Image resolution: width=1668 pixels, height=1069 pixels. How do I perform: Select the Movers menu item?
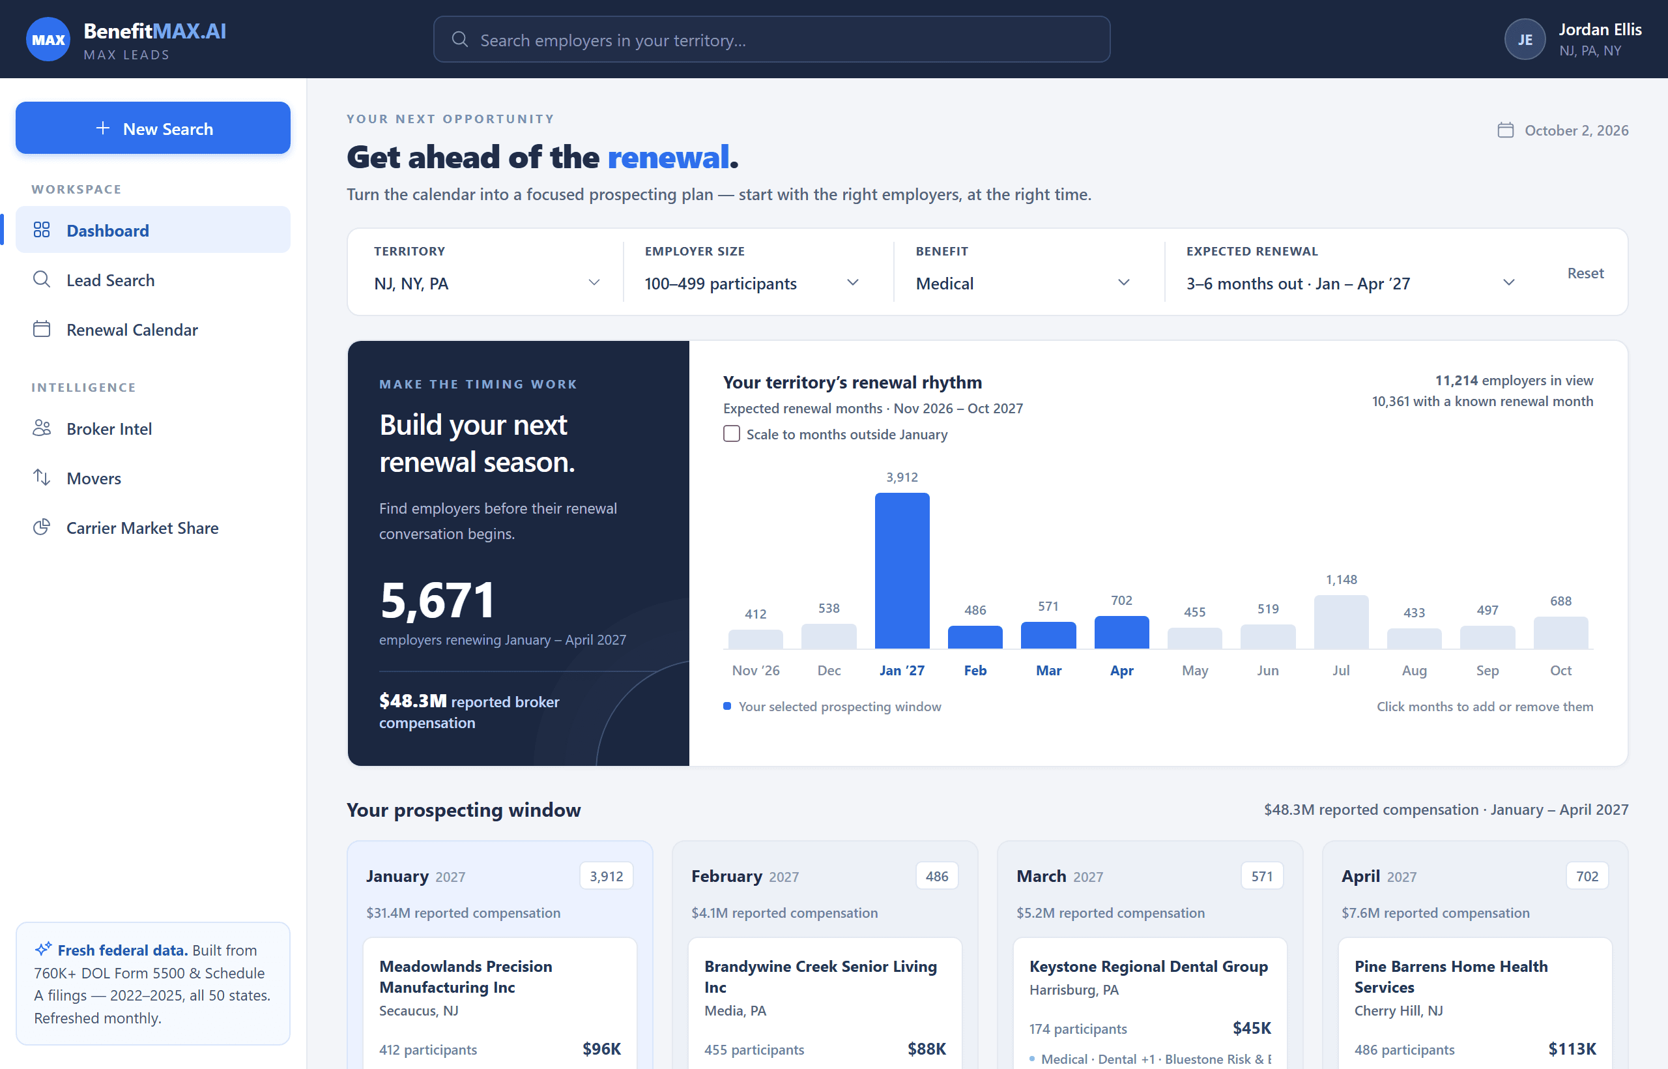coord(152,478)
